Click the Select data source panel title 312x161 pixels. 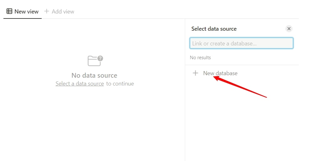point(214,29)
